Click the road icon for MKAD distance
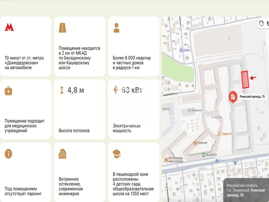The image size is (269, 202). coord(62,28)
